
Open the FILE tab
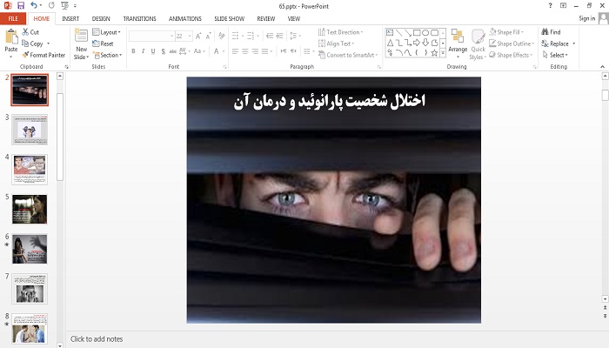coord(13,18)
